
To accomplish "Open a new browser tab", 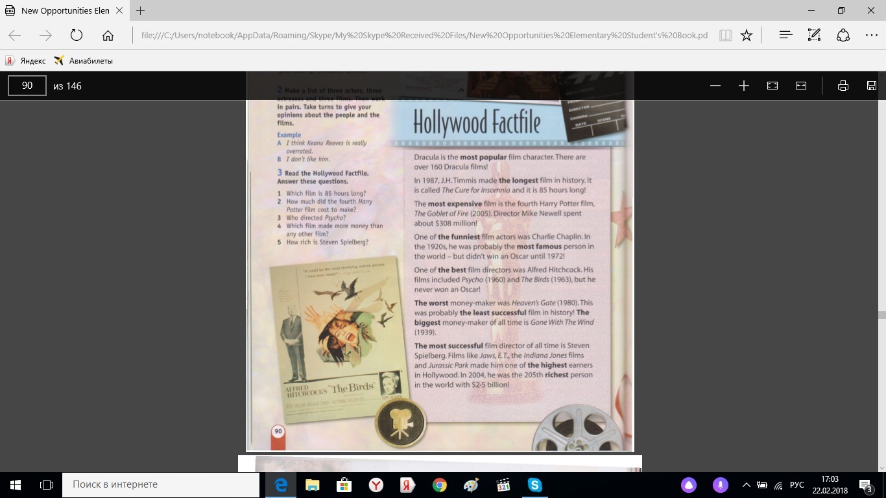I will click(140, 10).
